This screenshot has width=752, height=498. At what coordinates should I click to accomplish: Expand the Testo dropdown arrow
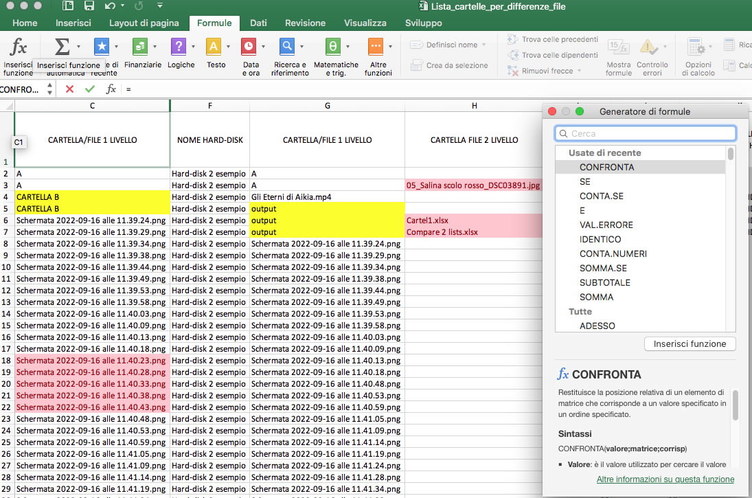point(228,47)
